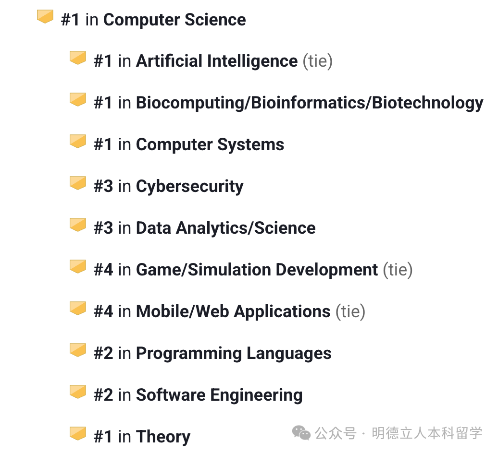Click the badge icon beside Theory

[x=78, y=434]
